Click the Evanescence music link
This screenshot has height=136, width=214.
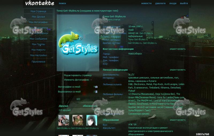[141, 88]
